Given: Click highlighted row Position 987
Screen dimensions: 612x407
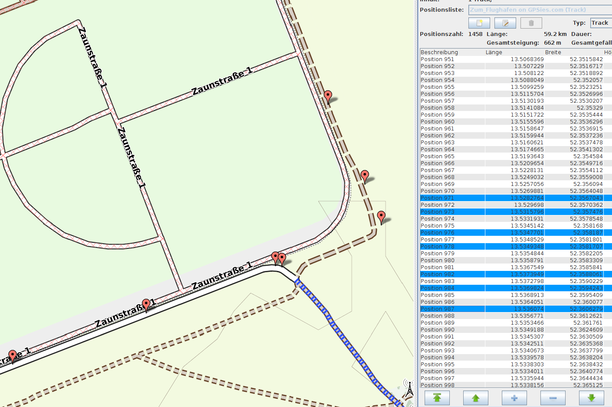Looking at the screenshot, I should [516, 309].
